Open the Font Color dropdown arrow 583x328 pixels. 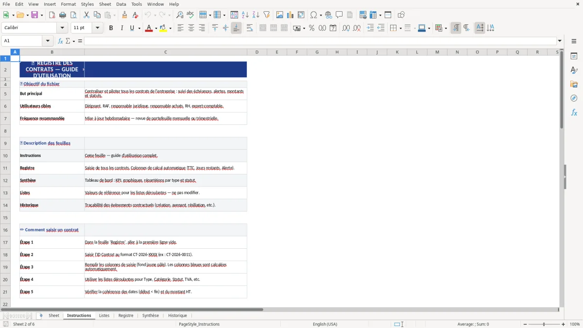(155, 28)
